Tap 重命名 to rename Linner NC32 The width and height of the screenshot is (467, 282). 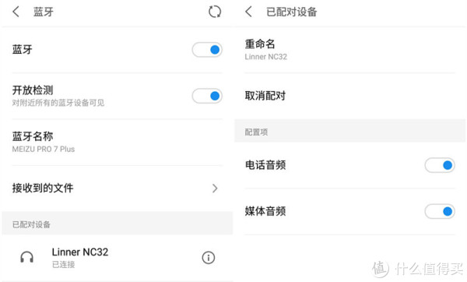click(x=350, y=50)
